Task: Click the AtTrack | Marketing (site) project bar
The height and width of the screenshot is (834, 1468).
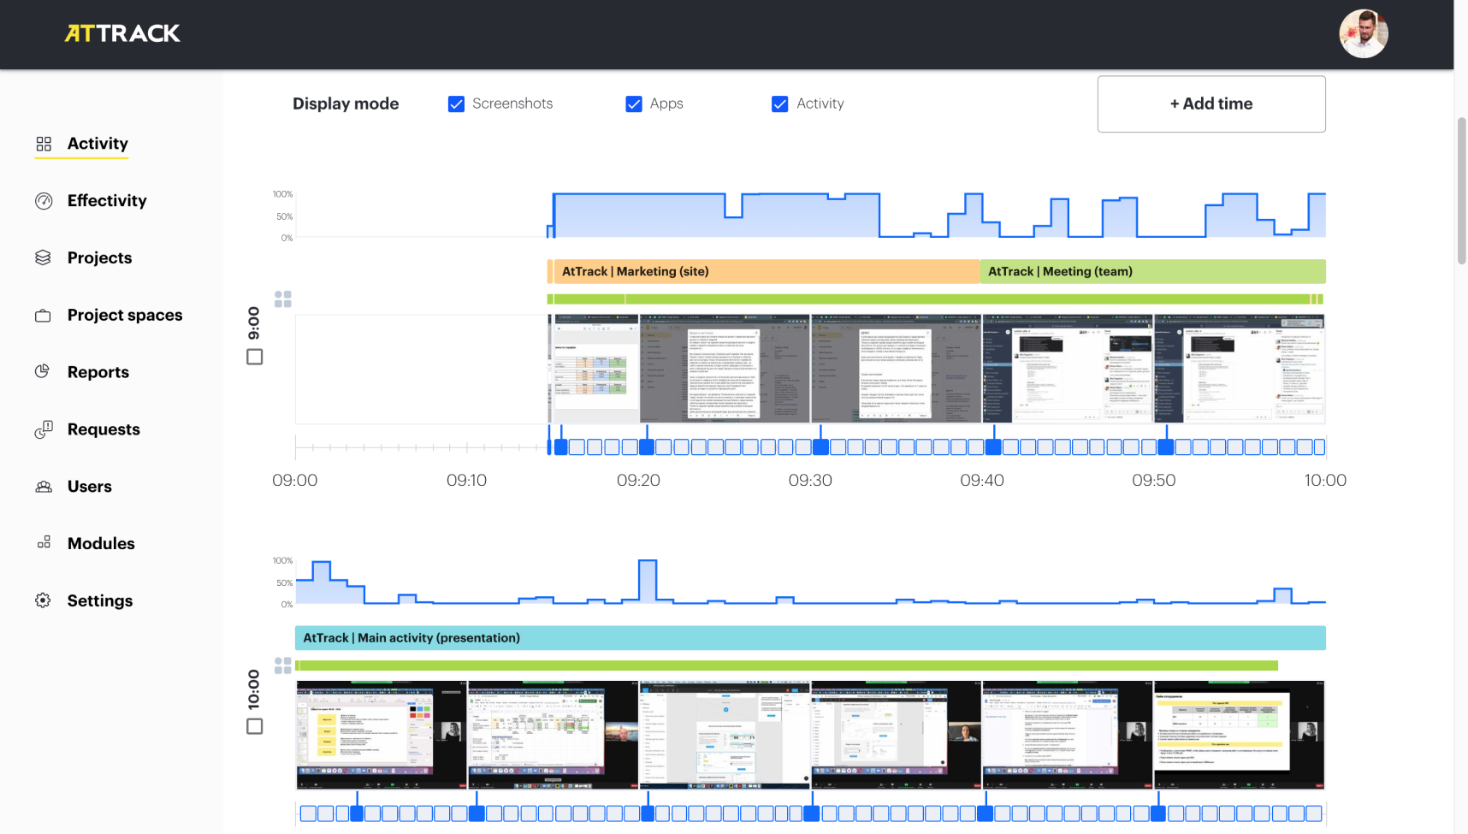Action: (x=763, y=271)
